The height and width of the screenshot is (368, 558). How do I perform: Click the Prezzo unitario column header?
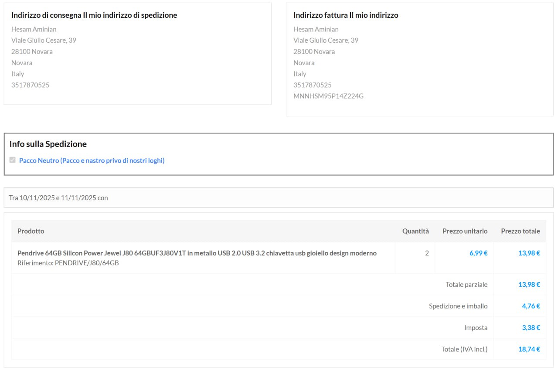(465, 231)
